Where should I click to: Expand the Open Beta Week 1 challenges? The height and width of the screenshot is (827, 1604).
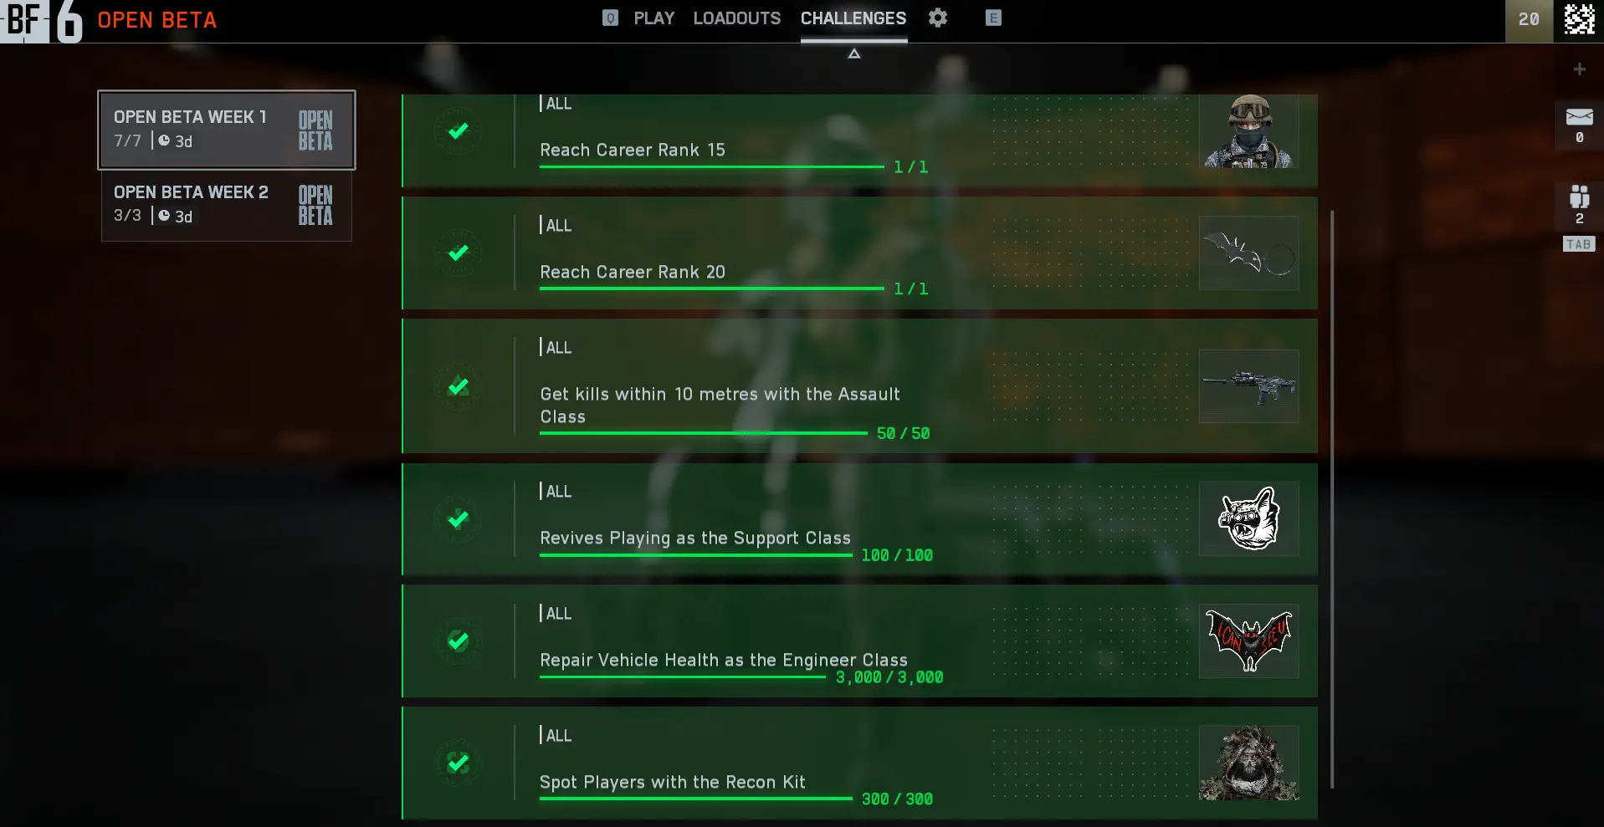pos(227,130)
